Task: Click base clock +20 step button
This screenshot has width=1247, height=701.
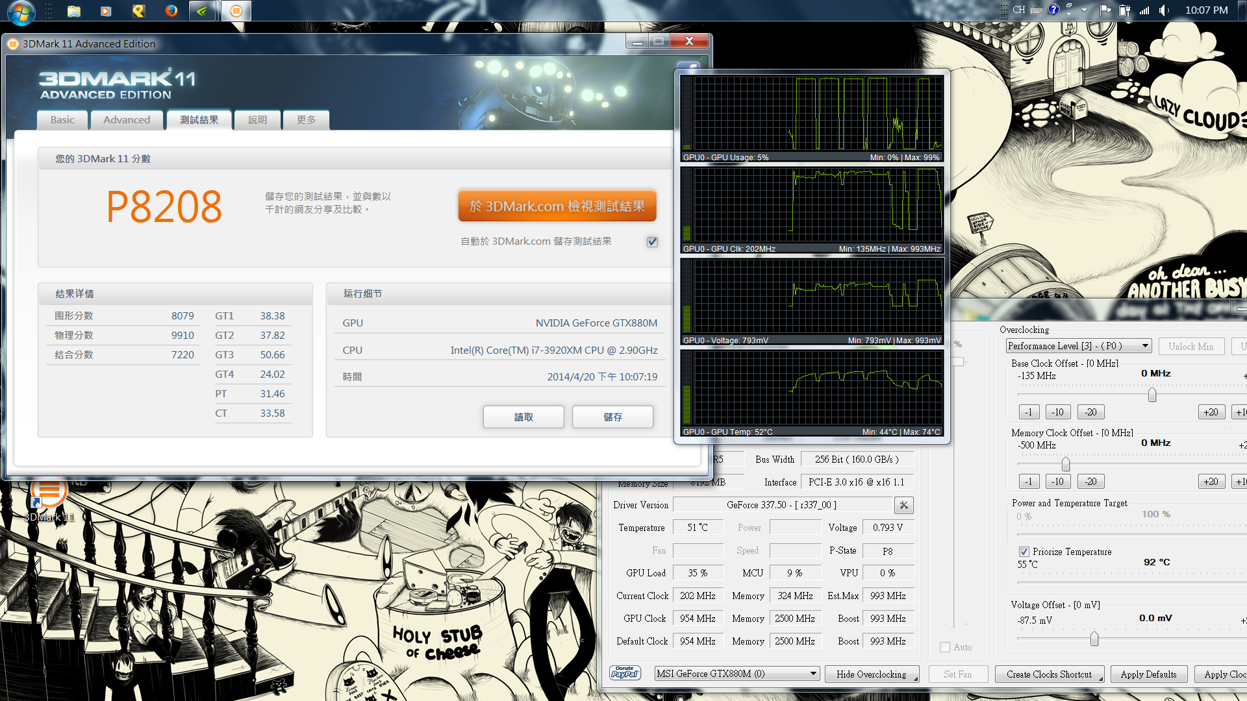Action: [x=1211, y=412]
